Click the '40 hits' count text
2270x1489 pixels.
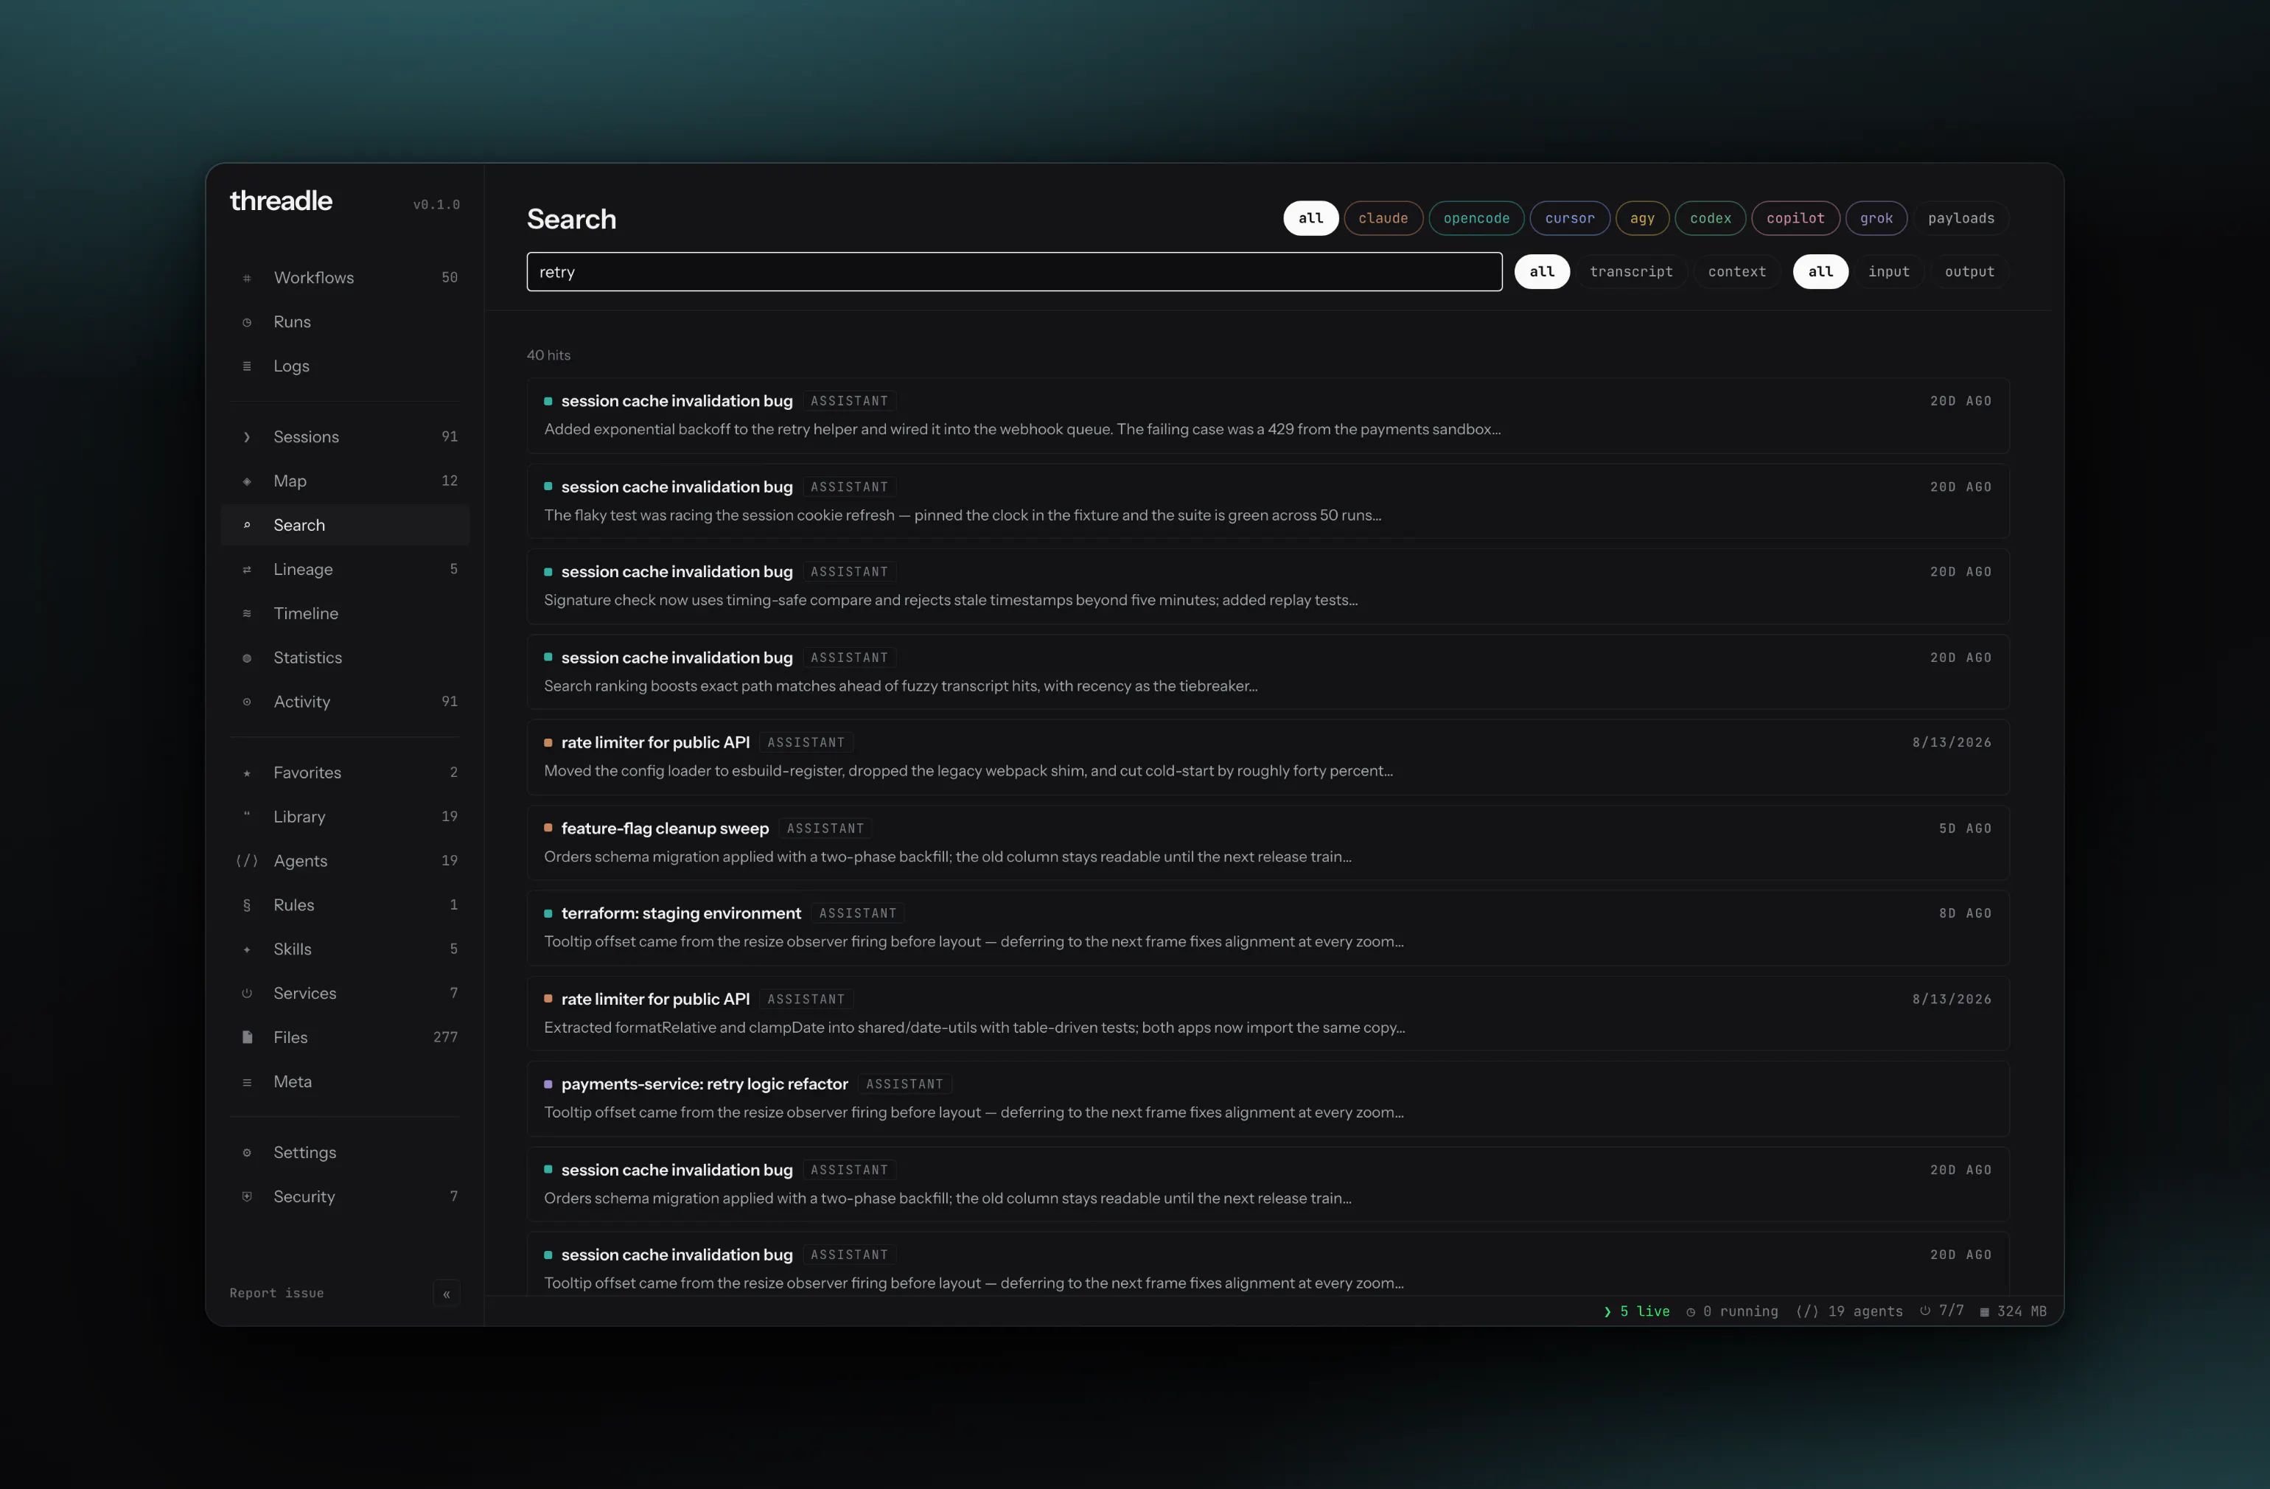click(x=548, y=356)
